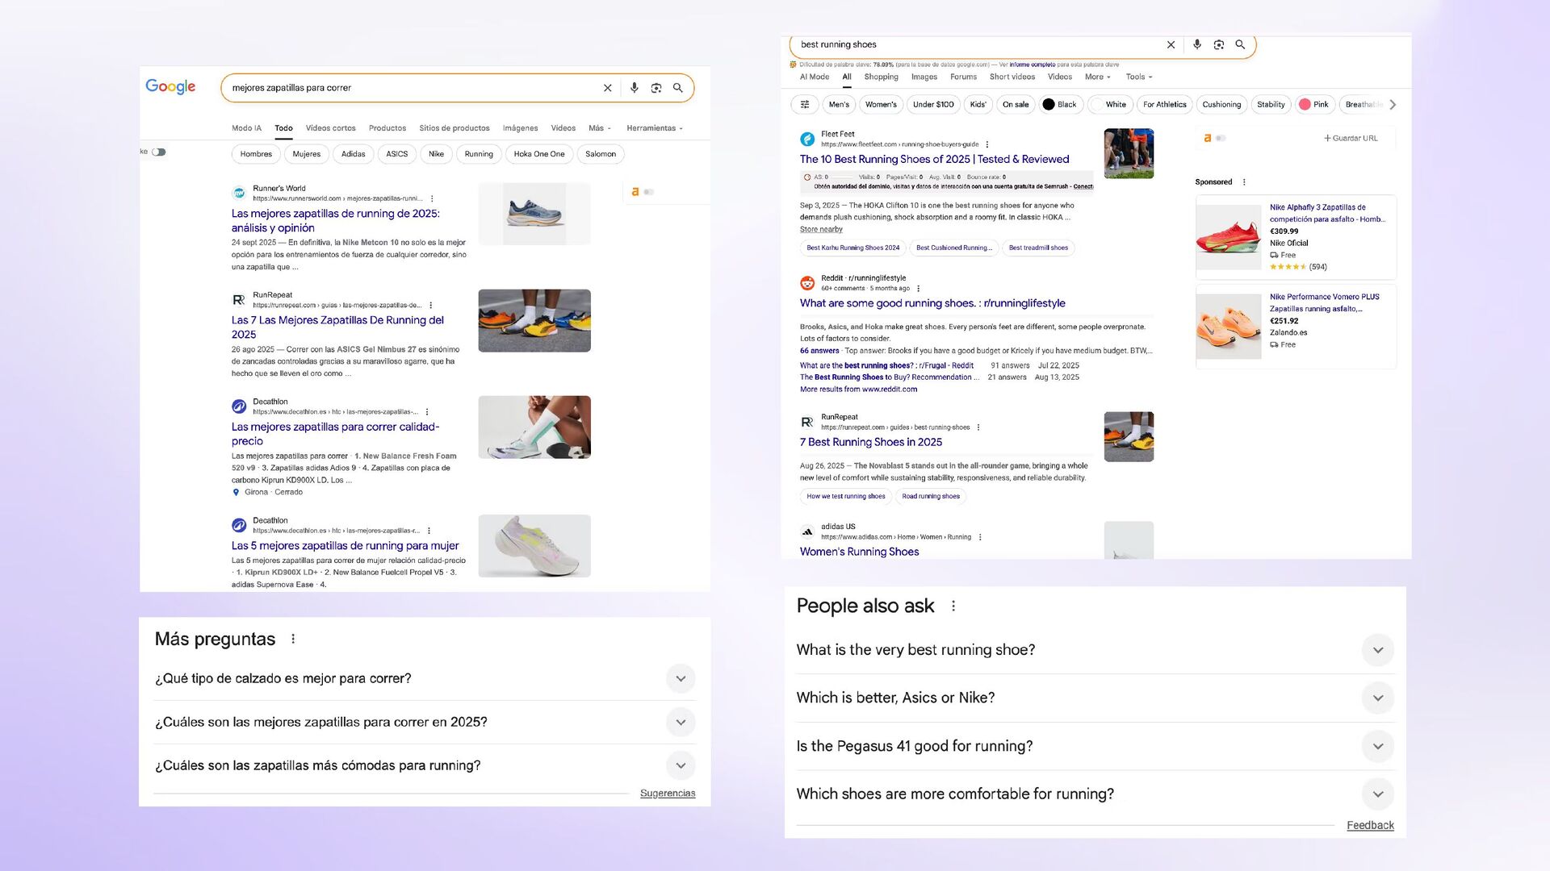Click the Guardar URL button

pos(1351,138)
